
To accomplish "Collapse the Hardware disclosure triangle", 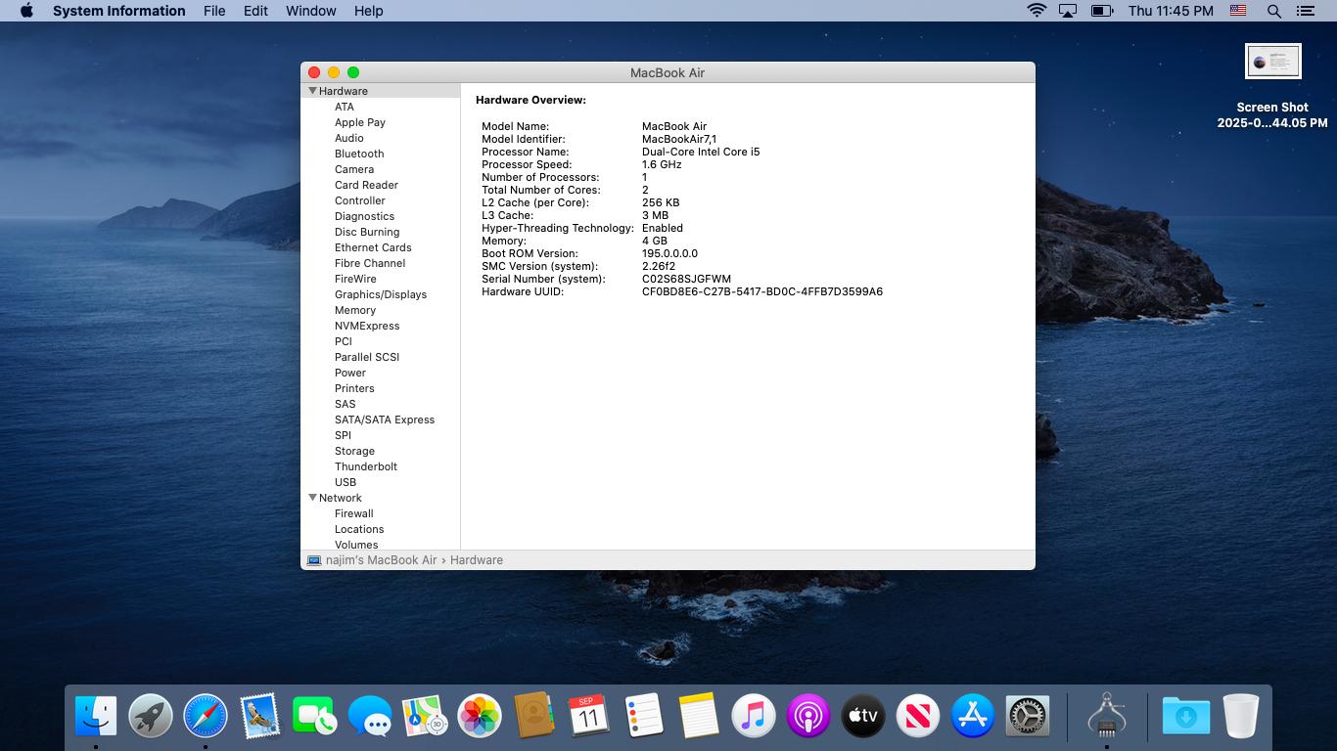I will point(313,91).
